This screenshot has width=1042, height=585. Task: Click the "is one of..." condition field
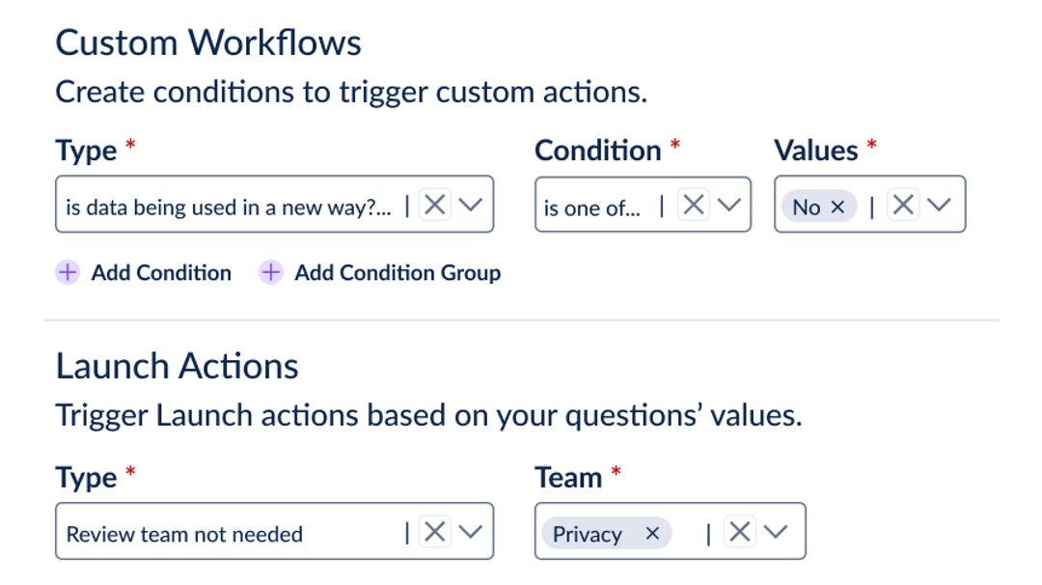point(593,206)
